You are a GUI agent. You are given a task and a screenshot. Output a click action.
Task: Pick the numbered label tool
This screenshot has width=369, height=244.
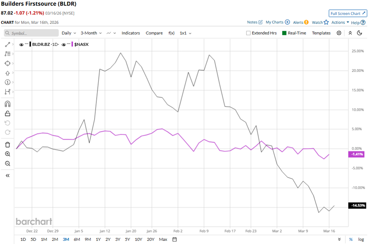(x=7, y=82)
